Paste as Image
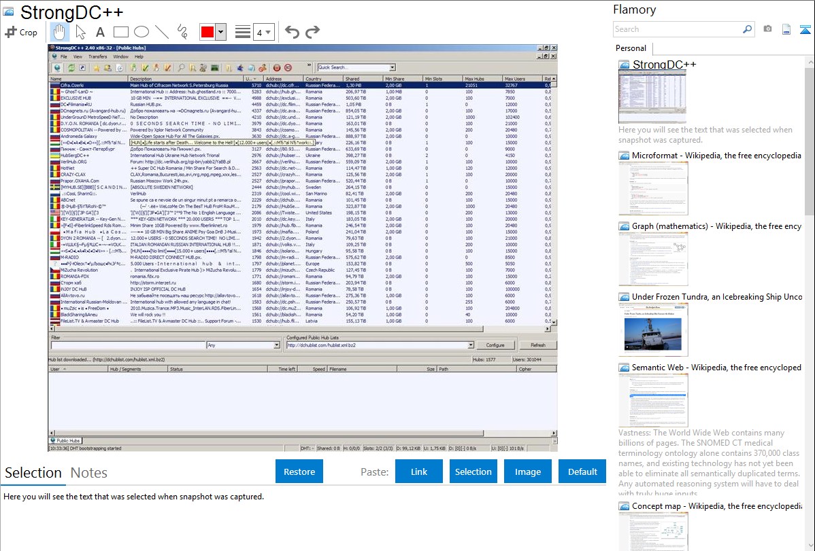 527,472
